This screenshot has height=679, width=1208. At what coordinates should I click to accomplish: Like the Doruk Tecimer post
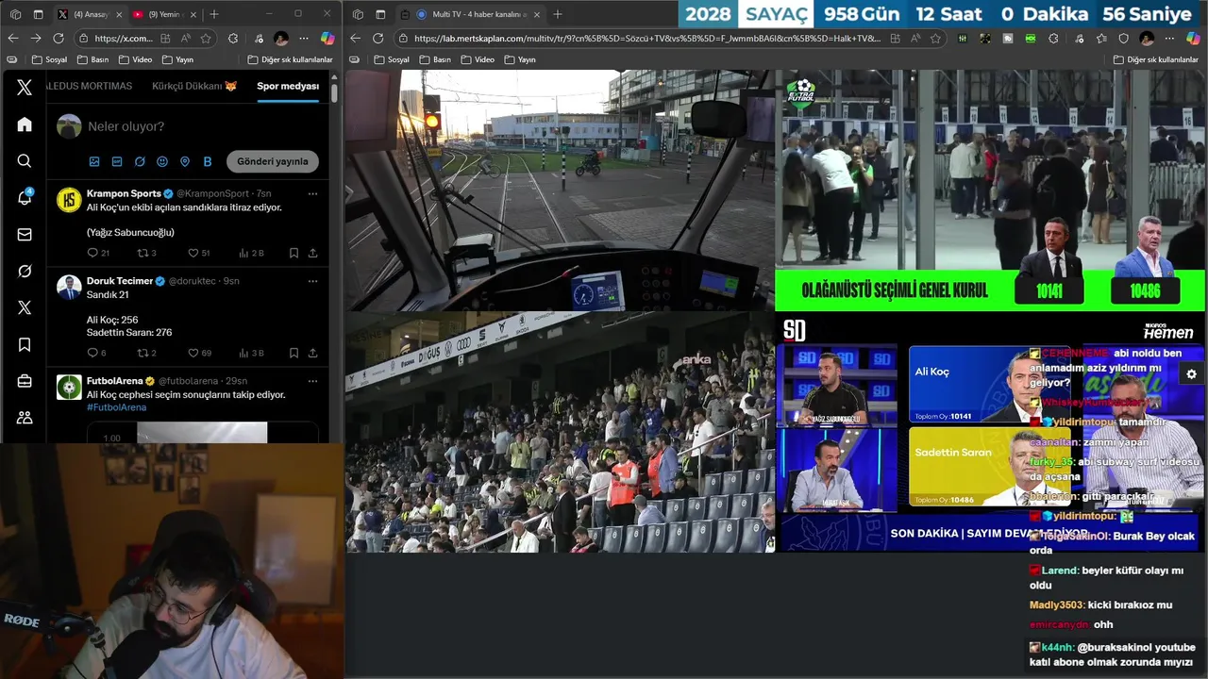click(x=193, y=353)
